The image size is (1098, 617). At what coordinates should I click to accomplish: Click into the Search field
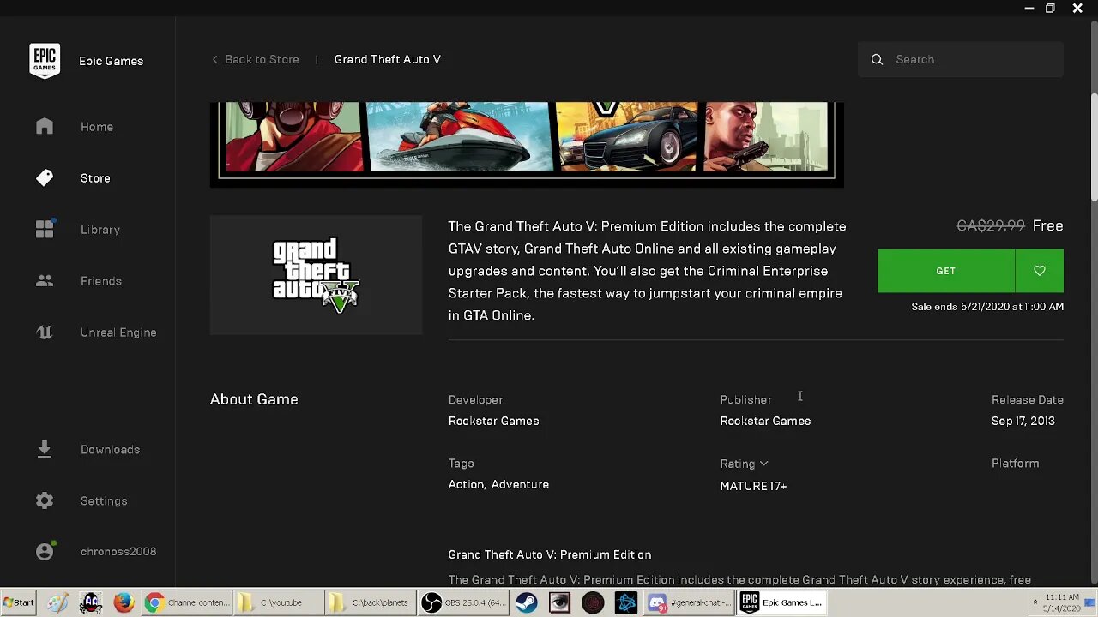tap(961, 59)
